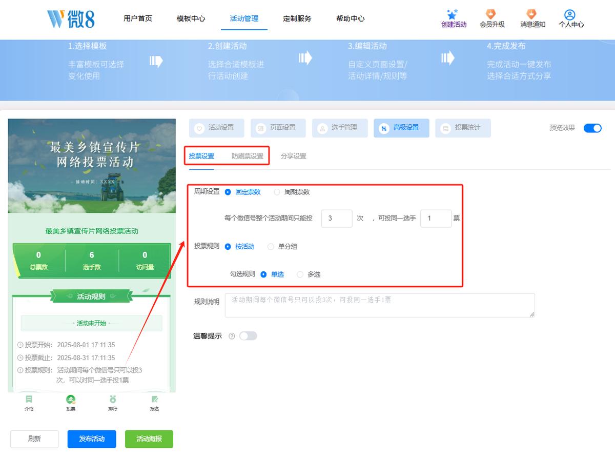The width and height of the screenshot is (615, 457).
Task: Toggle the 预览效果 switch
Action: [592, 128]
